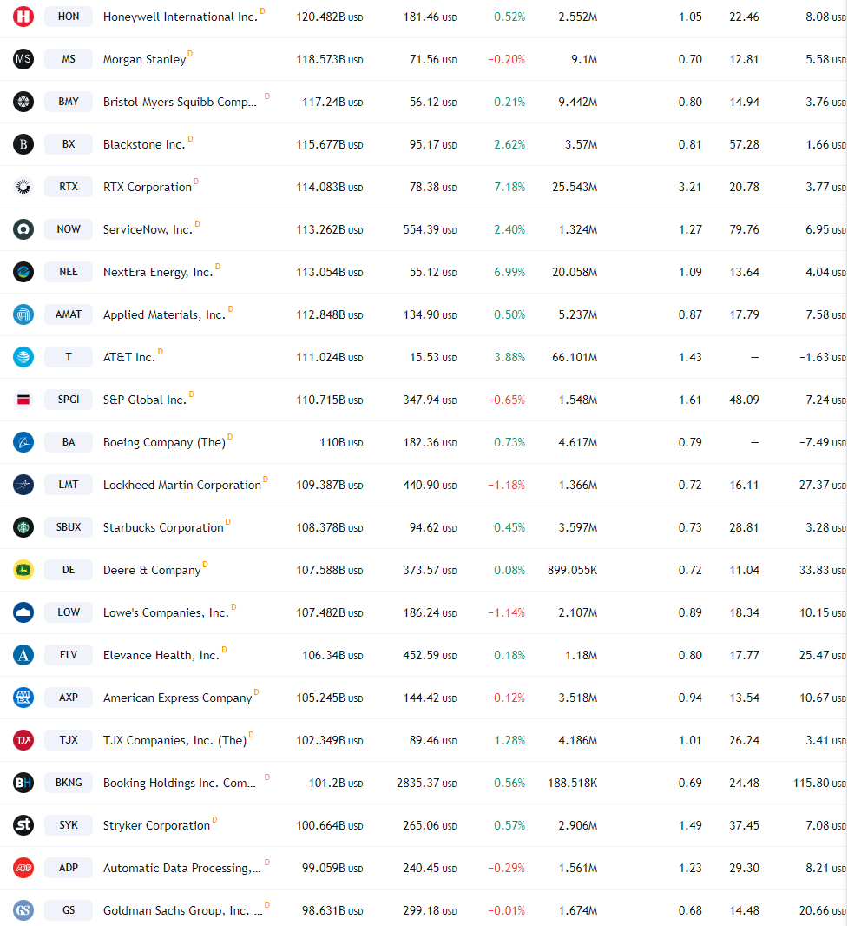Click the relative volume 3.21

[690, 187]
